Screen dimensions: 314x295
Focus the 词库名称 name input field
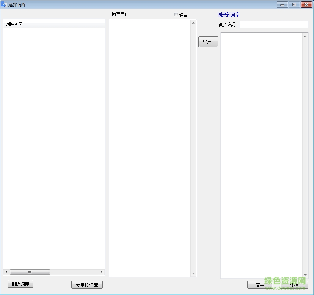click(274, 24)
